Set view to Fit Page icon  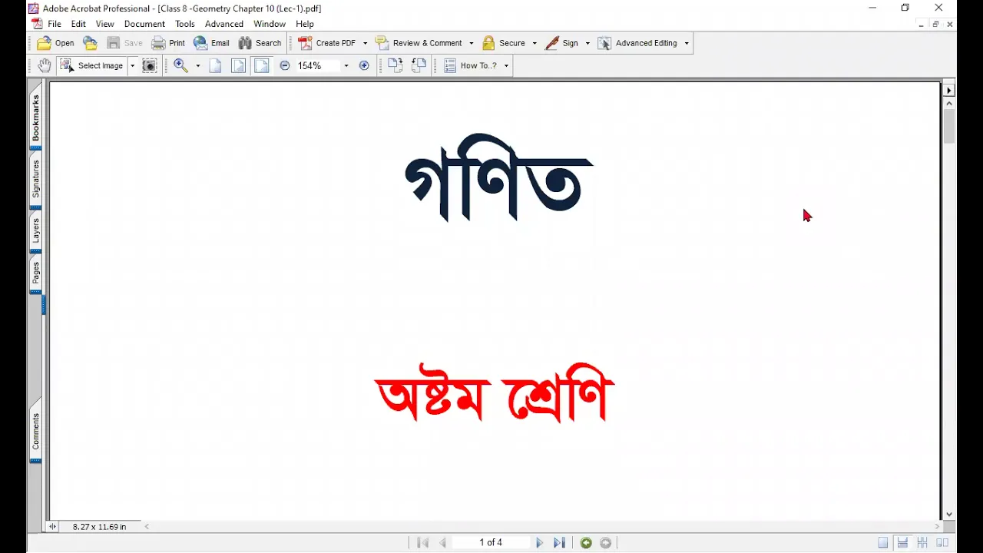239,65
